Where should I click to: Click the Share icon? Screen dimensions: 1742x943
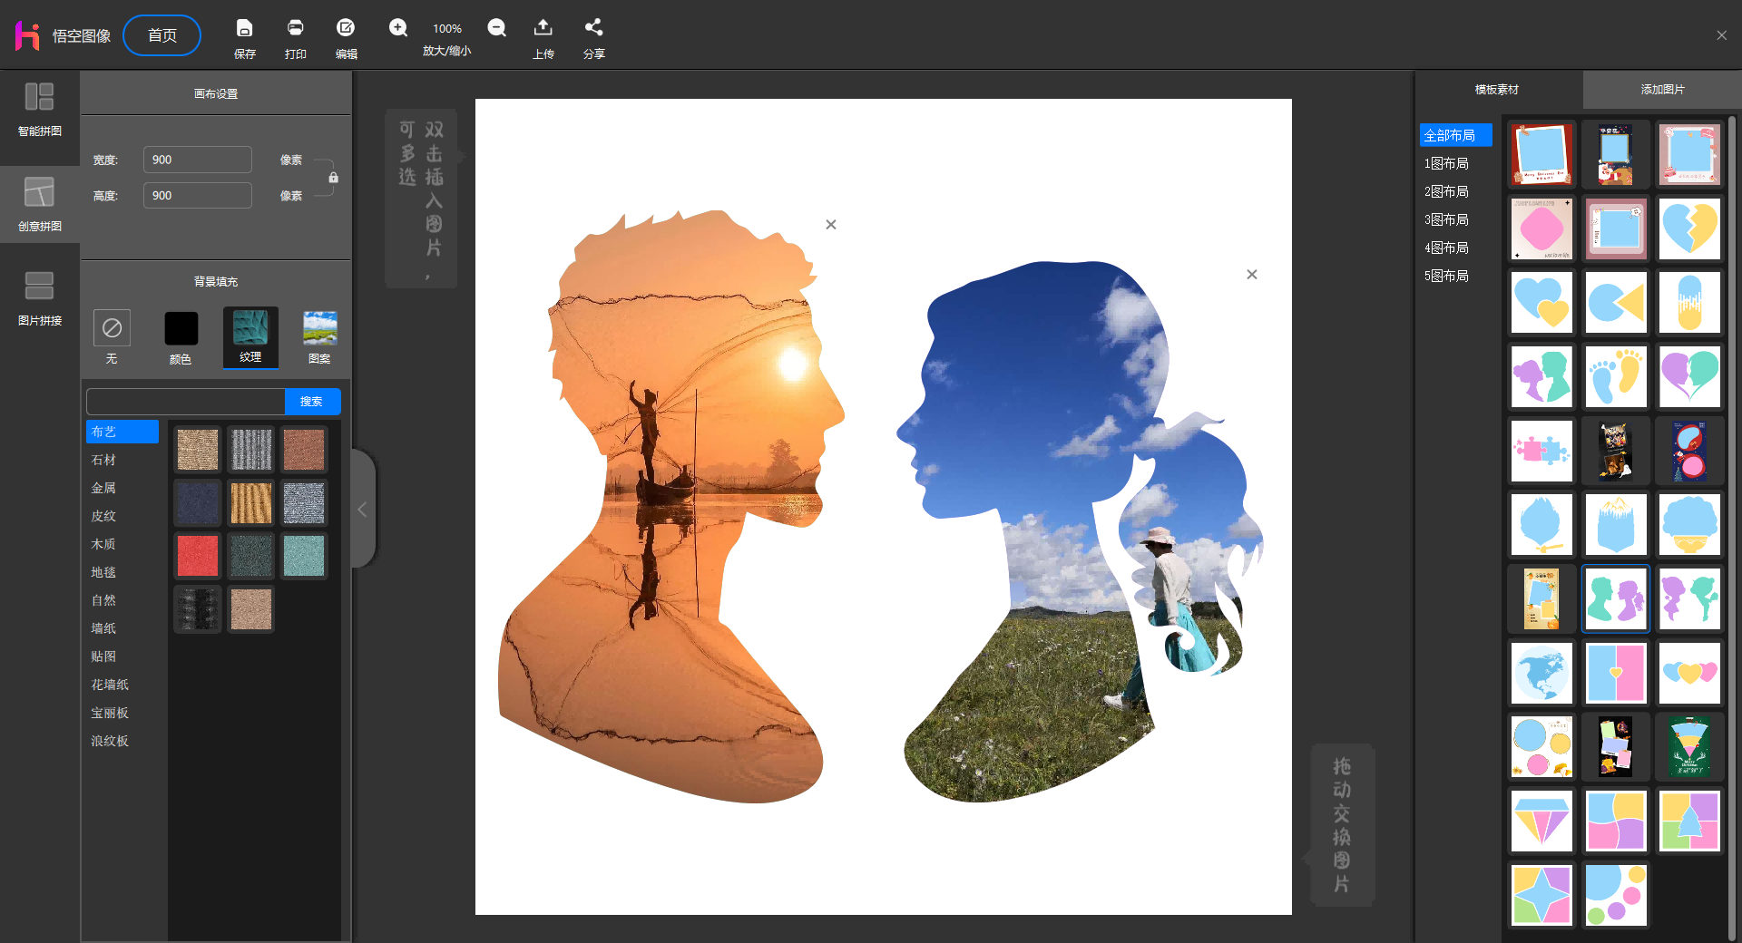tap(593, 29)
